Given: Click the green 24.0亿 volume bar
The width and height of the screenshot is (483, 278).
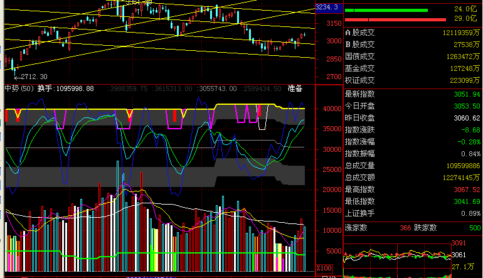Looking at the screenshot, I should 386,11.
